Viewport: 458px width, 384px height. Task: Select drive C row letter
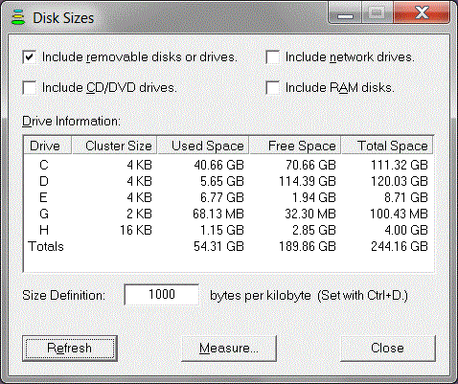pos(44,165)
